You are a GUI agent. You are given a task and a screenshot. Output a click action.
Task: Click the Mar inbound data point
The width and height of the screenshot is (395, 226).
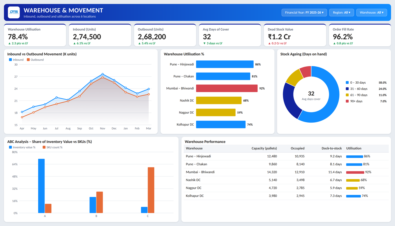click(x=149, y=89)
